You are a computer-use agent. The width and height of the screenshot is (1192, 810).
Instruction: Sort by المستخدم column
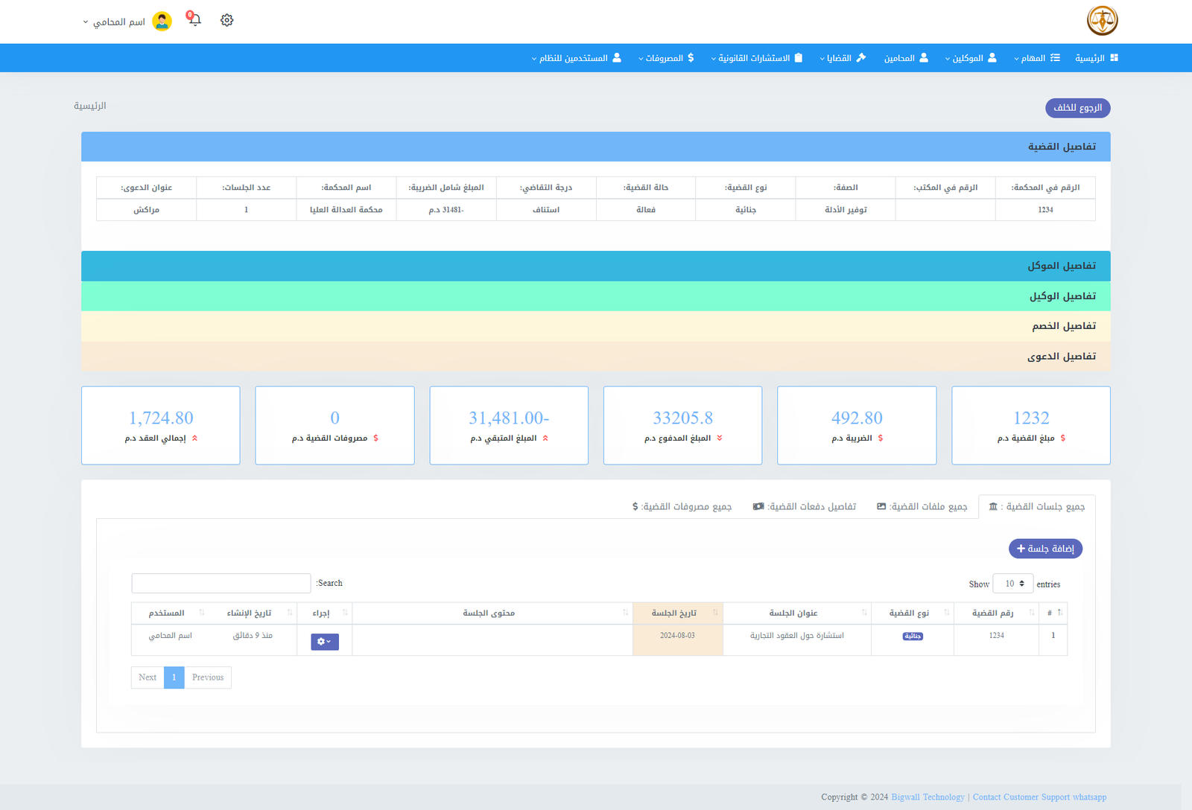pyautogui.click(x=170, y=613)
